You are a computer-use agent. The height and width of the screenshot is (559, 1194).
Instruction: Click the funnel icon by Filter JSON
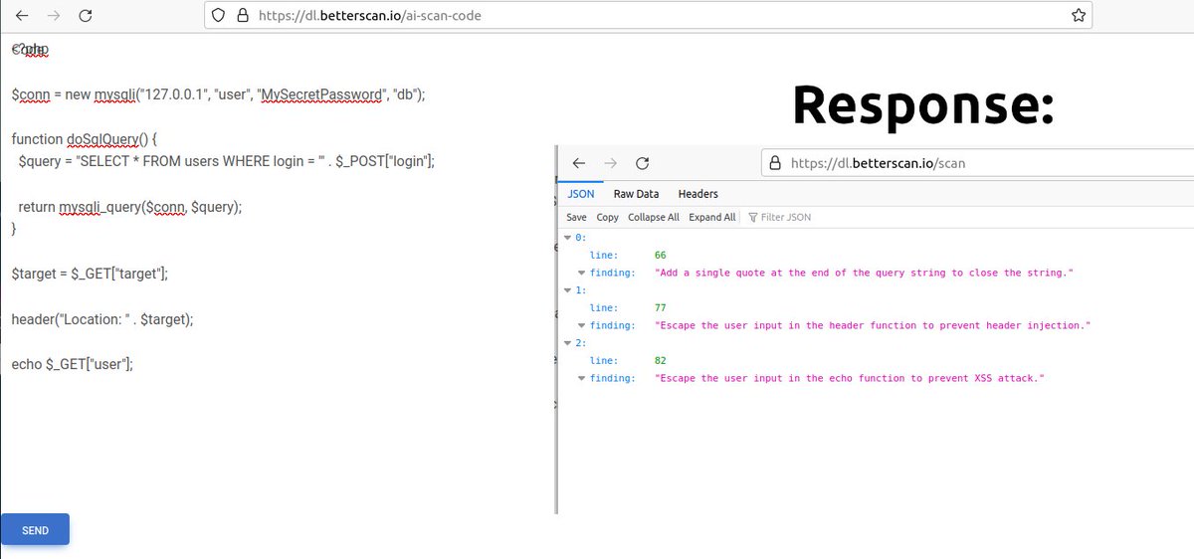(x=753, y=217)
